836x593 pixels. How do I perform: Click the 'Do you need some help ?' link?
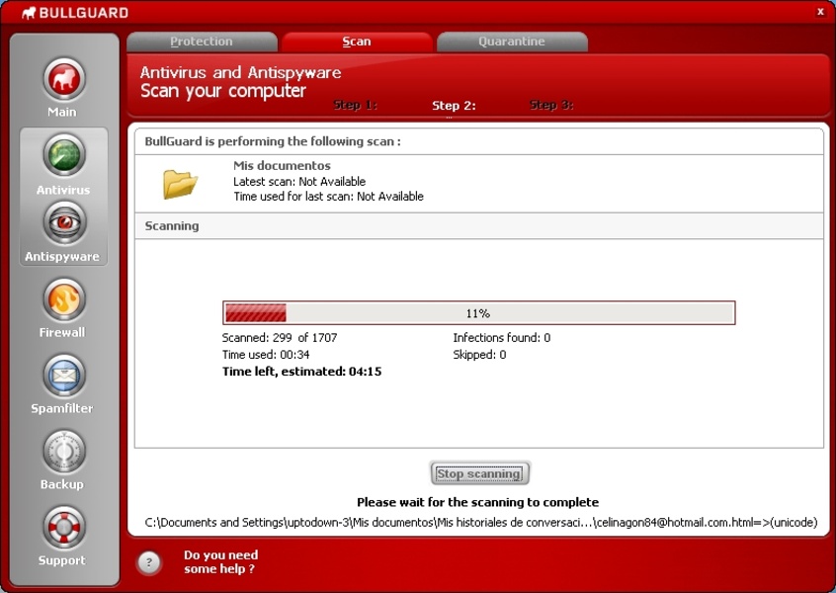220,562
